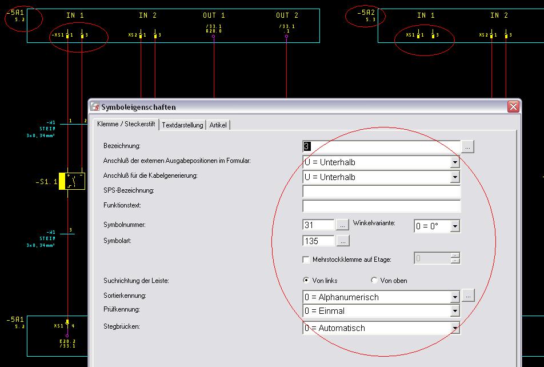Open the Artikel tab

(218, 125)
